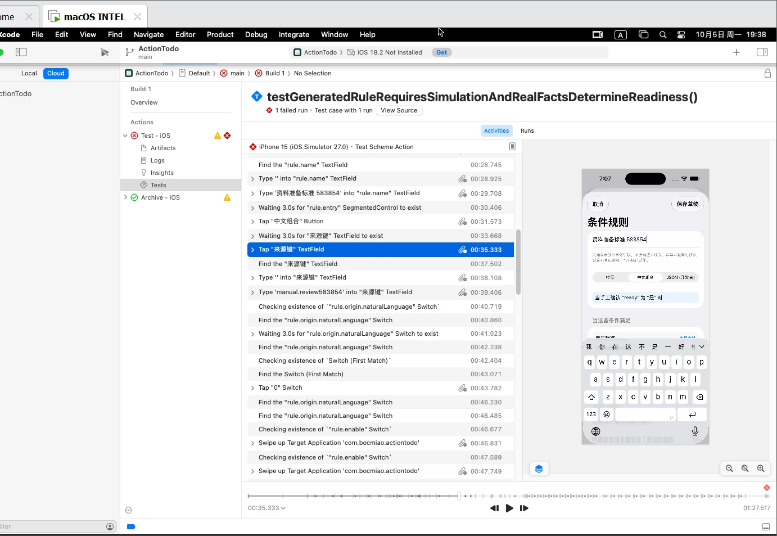
Task: Zoom in the simulator preview
Action: pyautogui.click(x=761, y=469)
